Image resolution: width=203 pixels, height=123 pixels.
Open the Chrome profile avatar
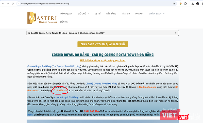point(198,4)
